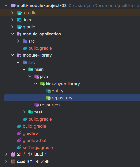Viewport: 140px width, 167px height.
Task: Select the entity package label
Action: coord(58,91)
